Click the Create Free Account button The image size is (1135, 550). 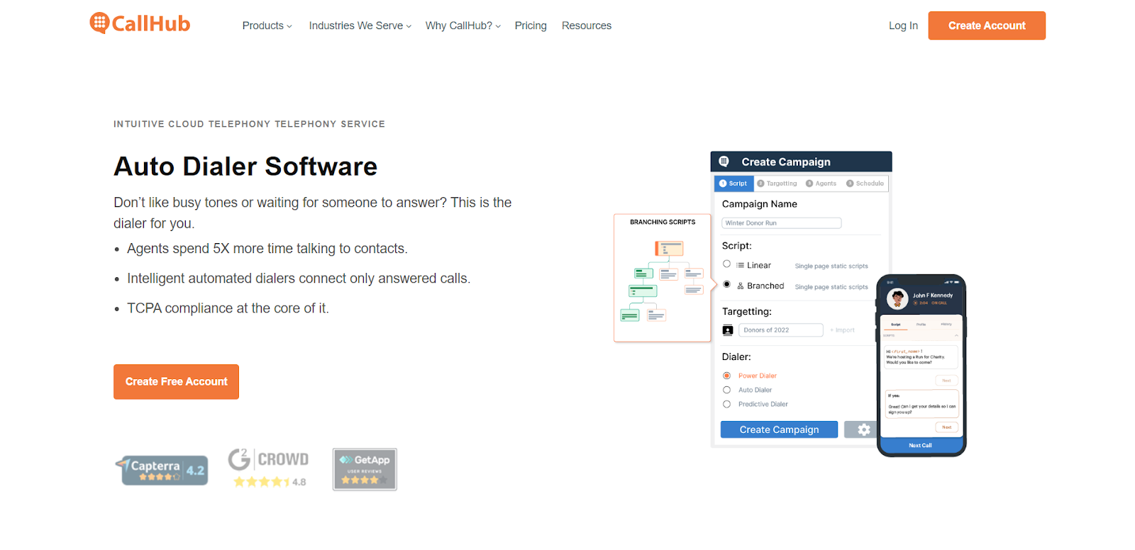[x=176, y=381]
